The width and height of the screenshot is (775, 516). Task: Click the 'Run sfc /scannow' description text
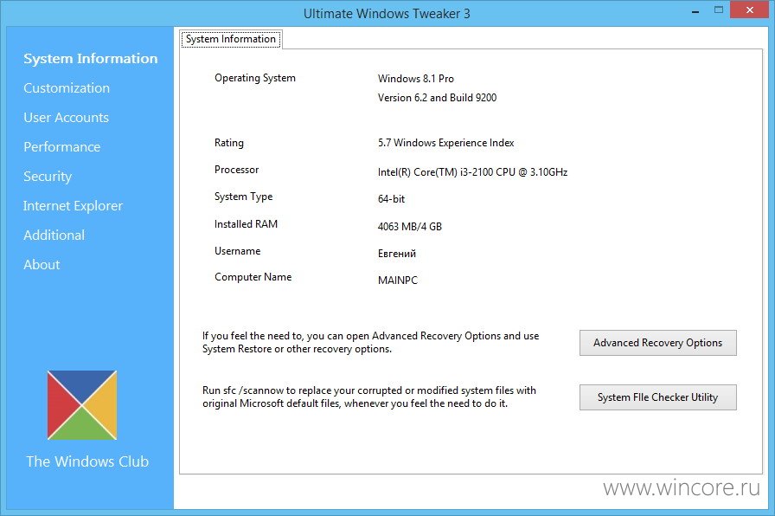(369, 397)
